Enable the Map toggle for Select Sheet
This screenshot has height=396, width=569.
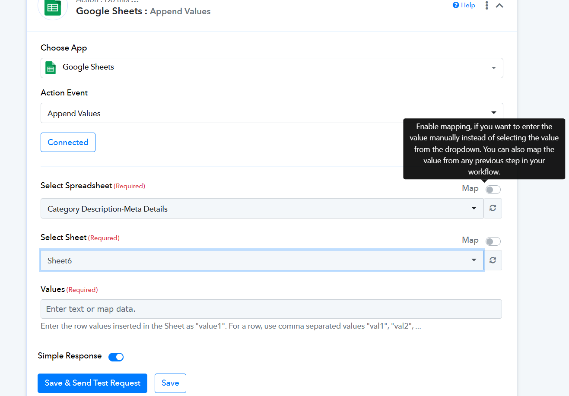coord(493,241)
